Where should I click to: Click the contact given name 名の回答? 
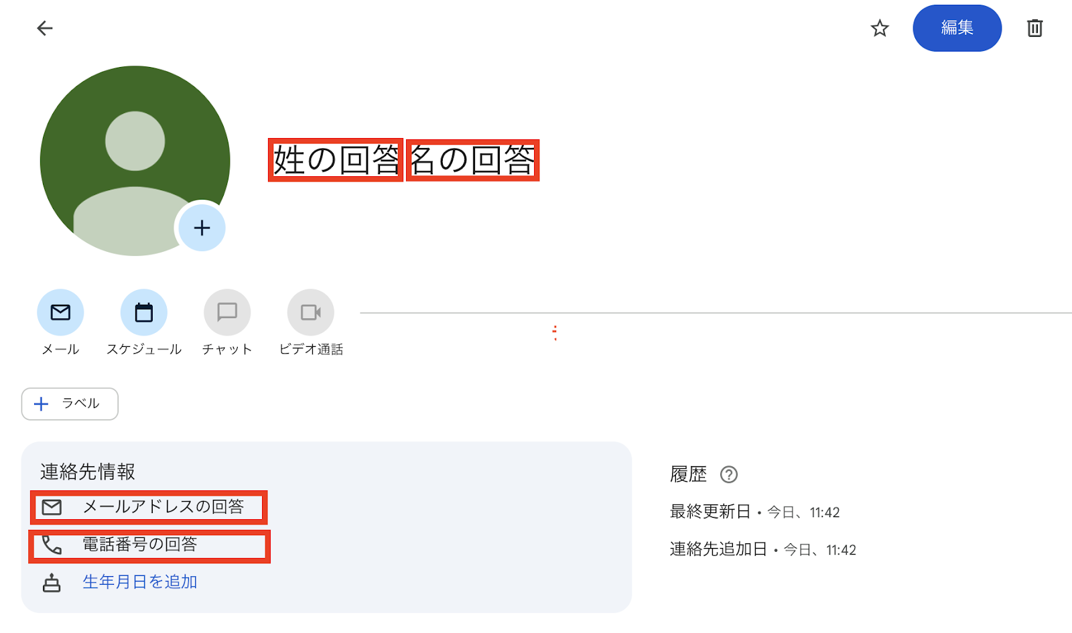473,160
